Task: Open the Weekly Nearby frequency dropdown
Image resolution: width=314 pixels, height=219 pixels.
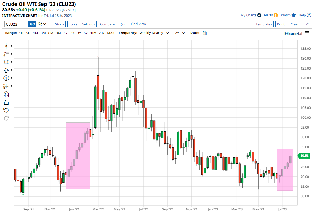Action: tap(154, 33)
